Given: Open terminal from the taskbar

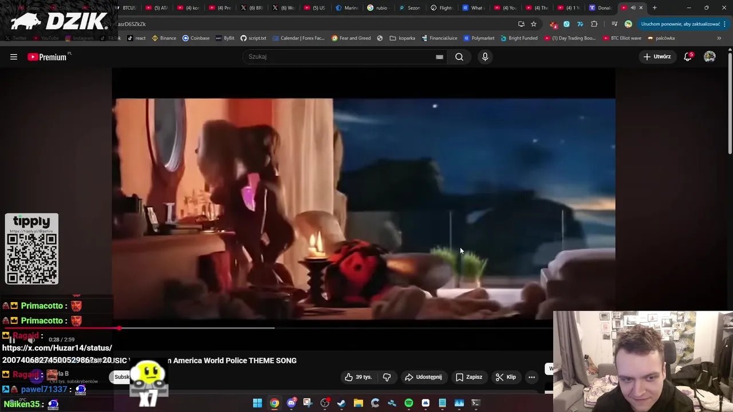Looking at the screenshot, I should tap(475, 403).
